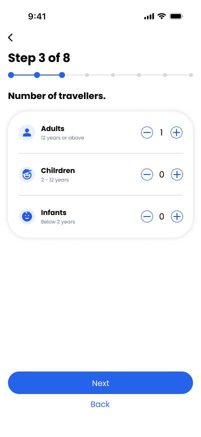This screenshot has width=201, height=437.
Task: Reduce Infants count using minus button
Action: pos(147,216)
